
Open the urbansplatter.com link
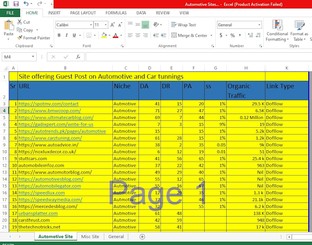pyautogui.click(x=38, y=213)
